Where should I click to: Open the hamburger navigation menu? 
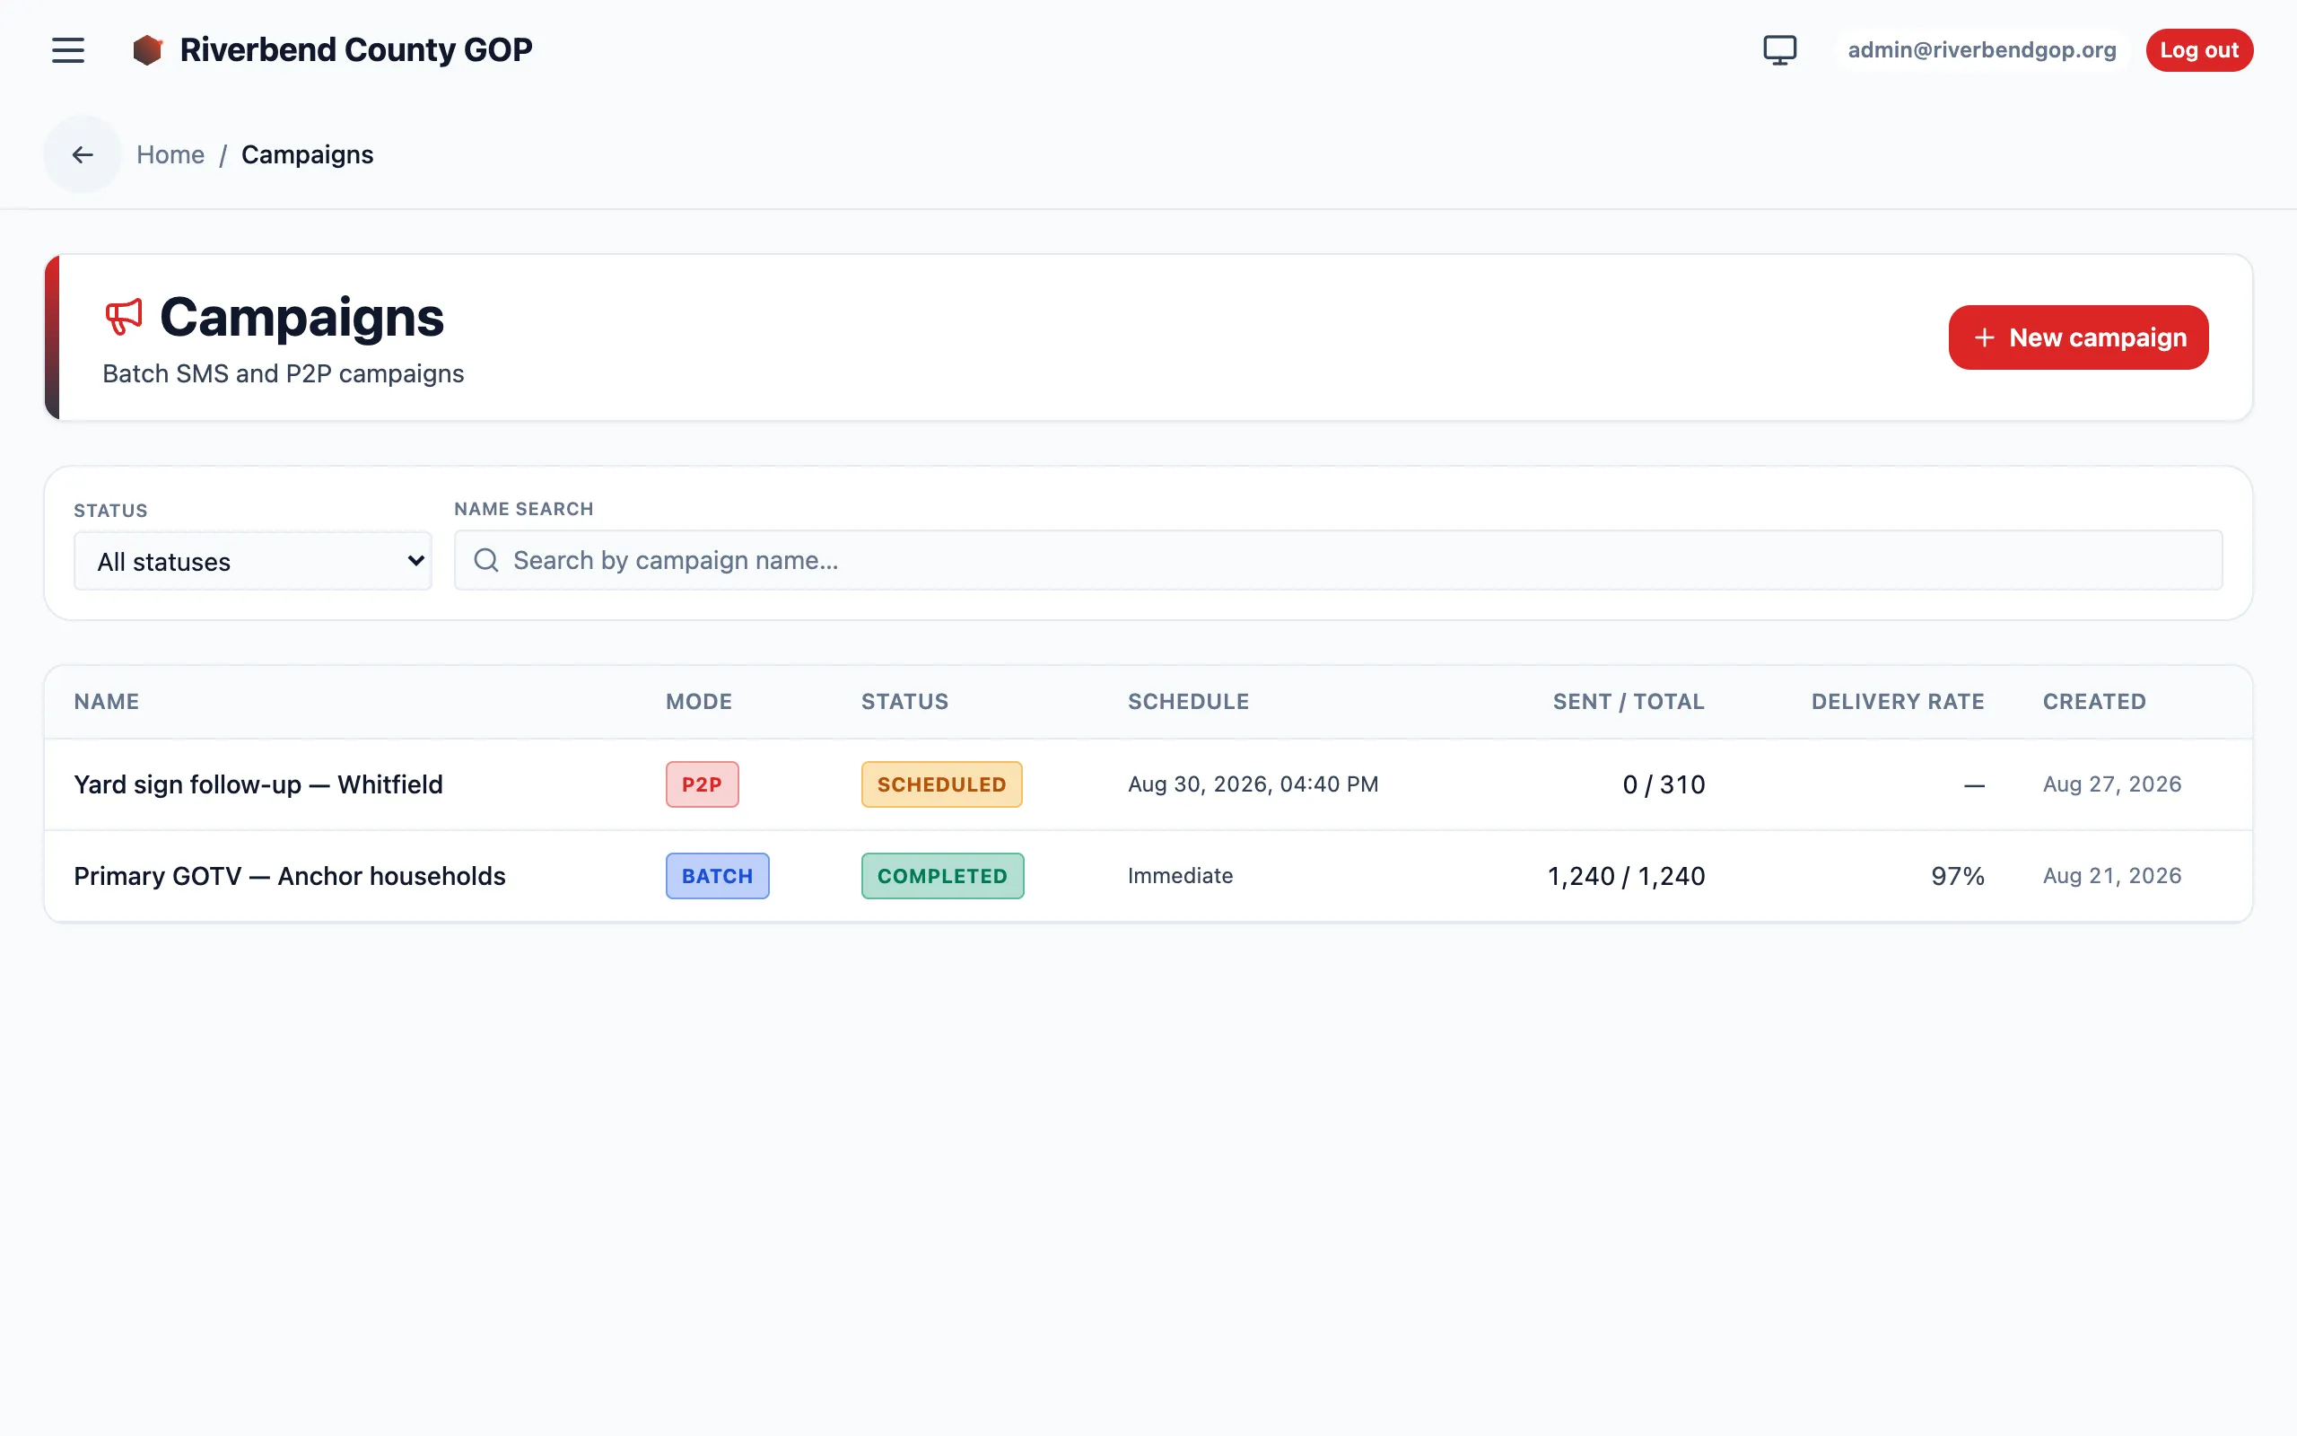point(67,49)
